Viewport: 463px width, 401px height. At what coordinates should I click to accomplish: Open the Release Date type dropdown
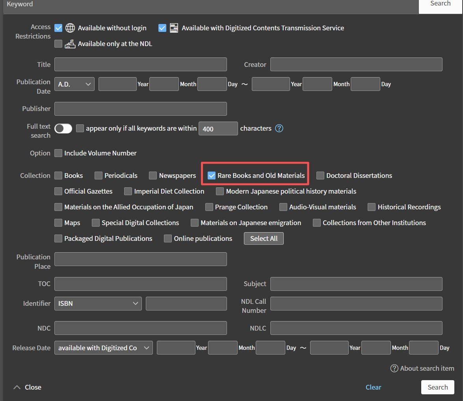click(103, 348)
